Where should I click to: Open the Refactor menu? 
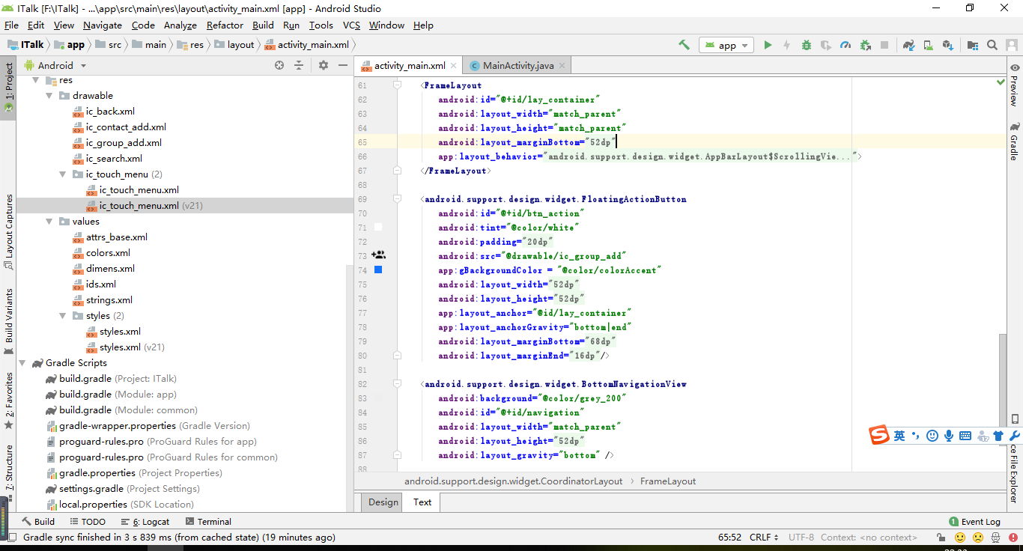(x=225, y=25)
